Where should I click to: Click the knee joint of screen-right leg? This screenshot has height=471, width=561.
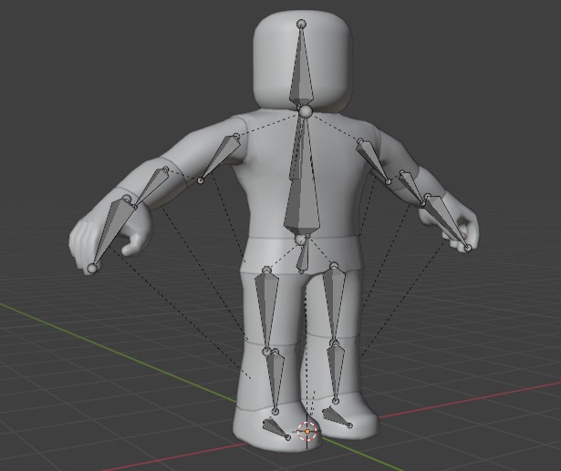335,343
